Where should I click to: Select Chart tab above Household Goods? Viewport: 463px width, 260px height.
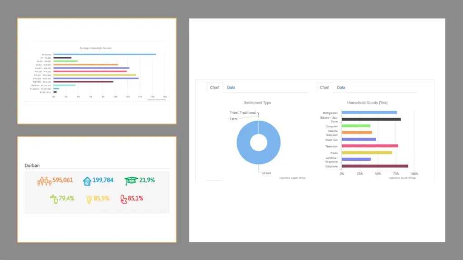coord(325,88)
